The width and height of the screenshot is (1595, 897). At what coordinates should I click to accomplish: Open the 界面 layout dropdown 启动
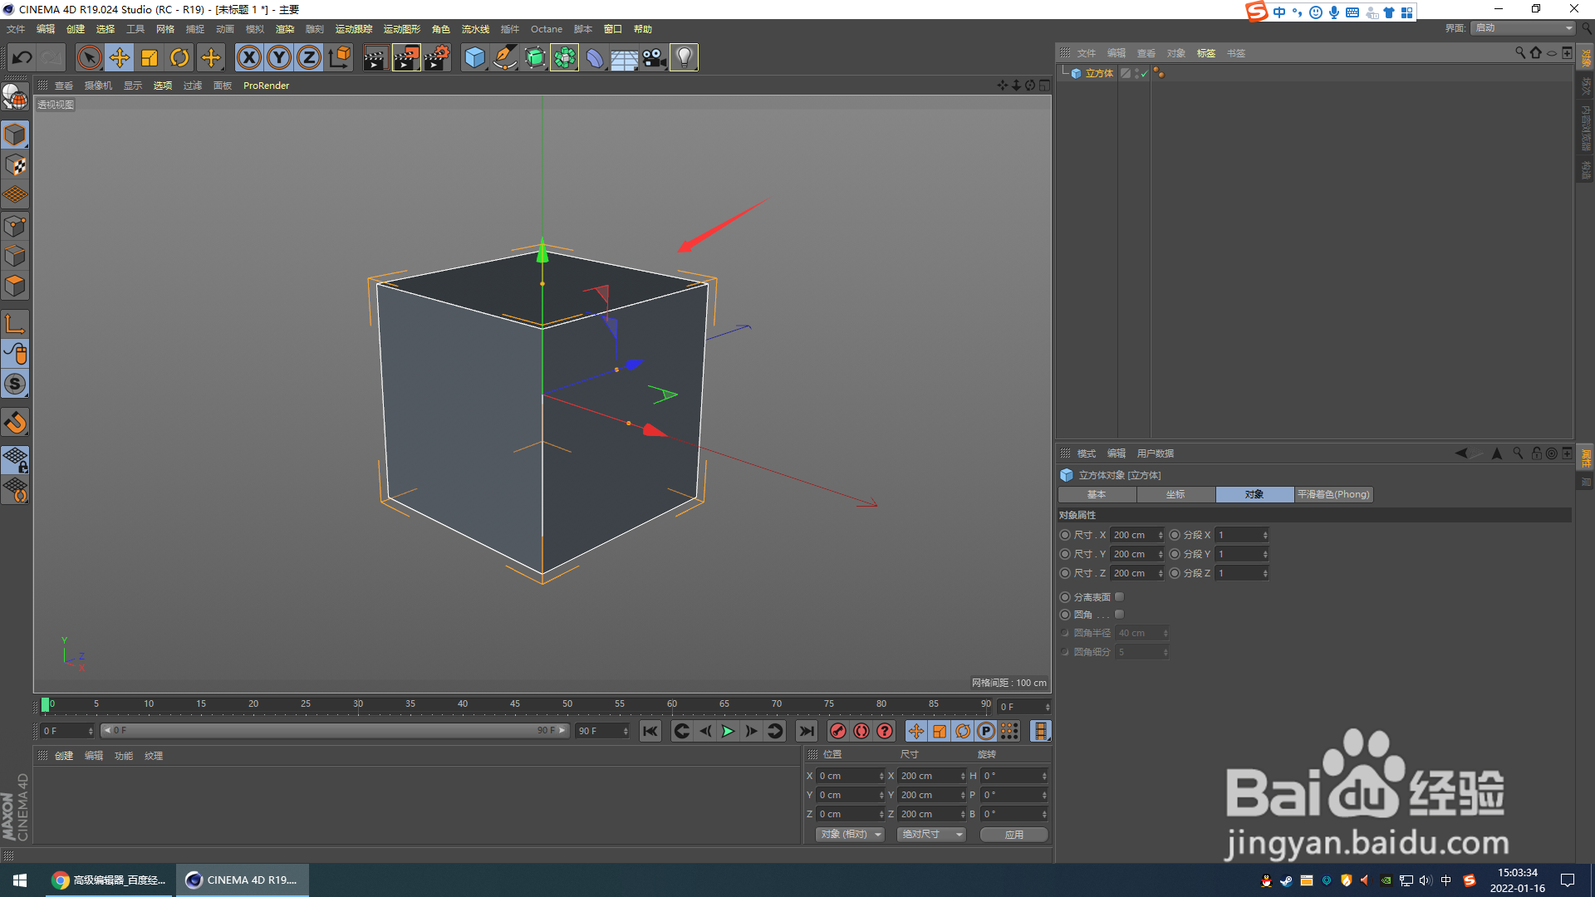click(x=1524, y=28)
